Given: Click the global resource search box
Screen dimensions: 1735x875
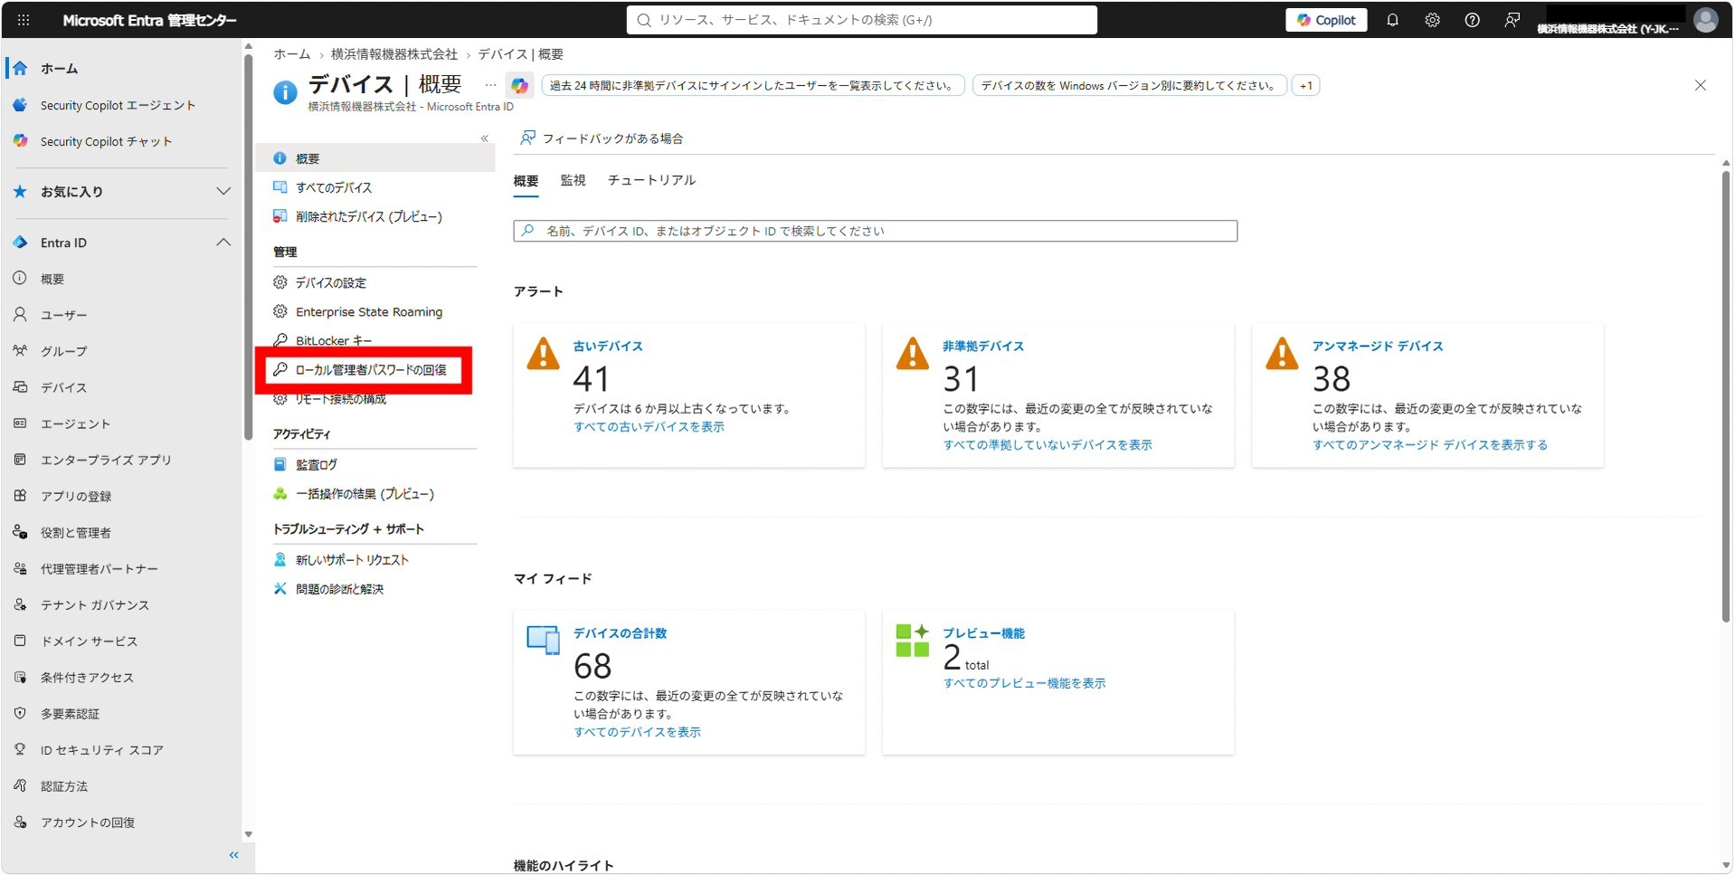Looking at the screenshot, I should [x=861, y=20].
